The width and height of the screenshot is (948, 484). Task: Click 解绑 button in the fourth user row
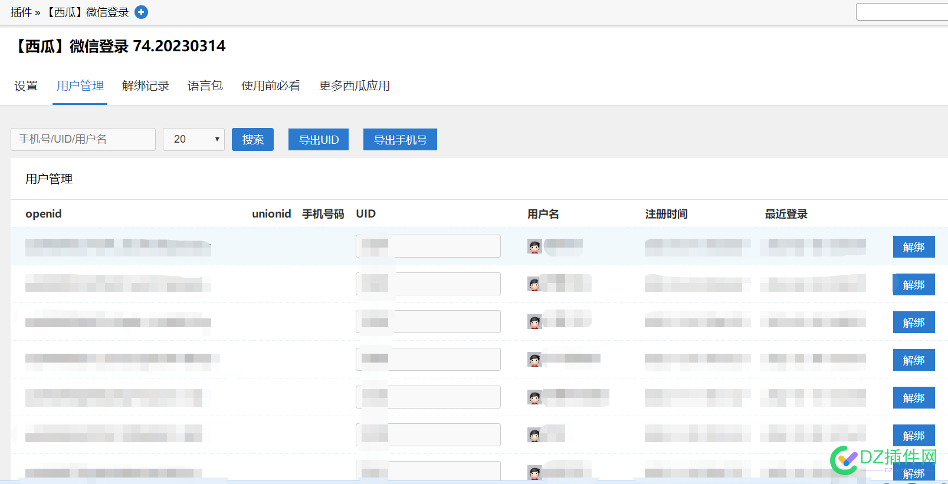click(914, 360)
